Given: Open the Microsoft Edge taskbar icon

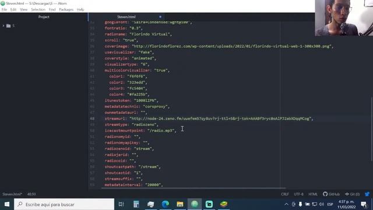Looking at the screenshot, I should click(166, 204).
